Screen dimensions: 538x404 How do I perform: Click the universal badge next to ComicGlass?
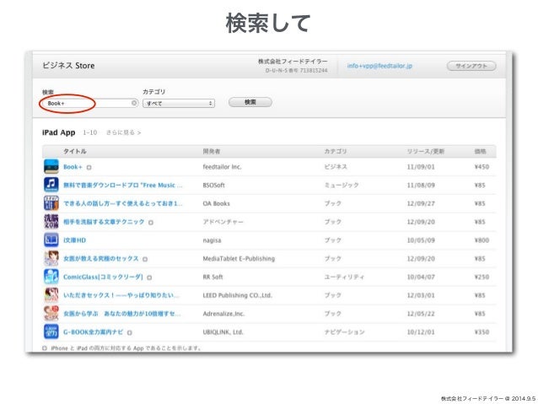pos(149,277)
